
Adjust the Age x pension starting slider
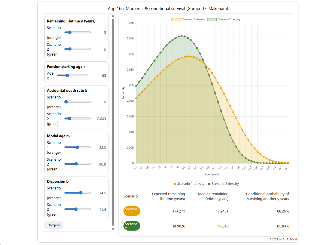67,75
